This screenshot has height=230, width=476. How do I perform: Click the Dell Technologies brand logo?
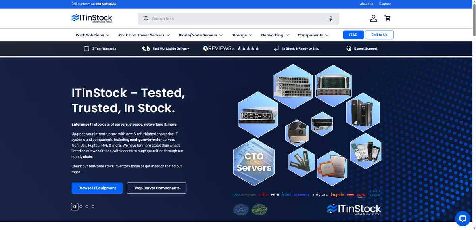pos(245,195)
